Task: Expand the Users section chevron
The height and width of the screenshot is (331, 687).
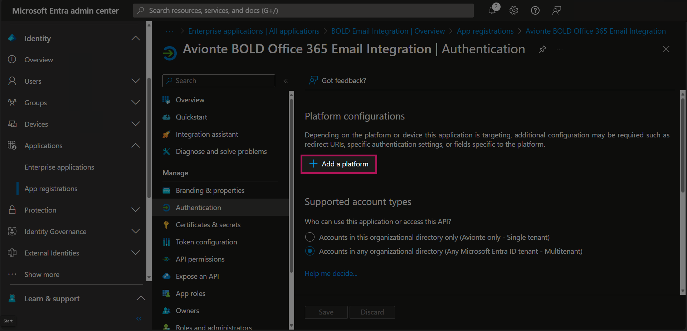Action: (x=135, y=81)
